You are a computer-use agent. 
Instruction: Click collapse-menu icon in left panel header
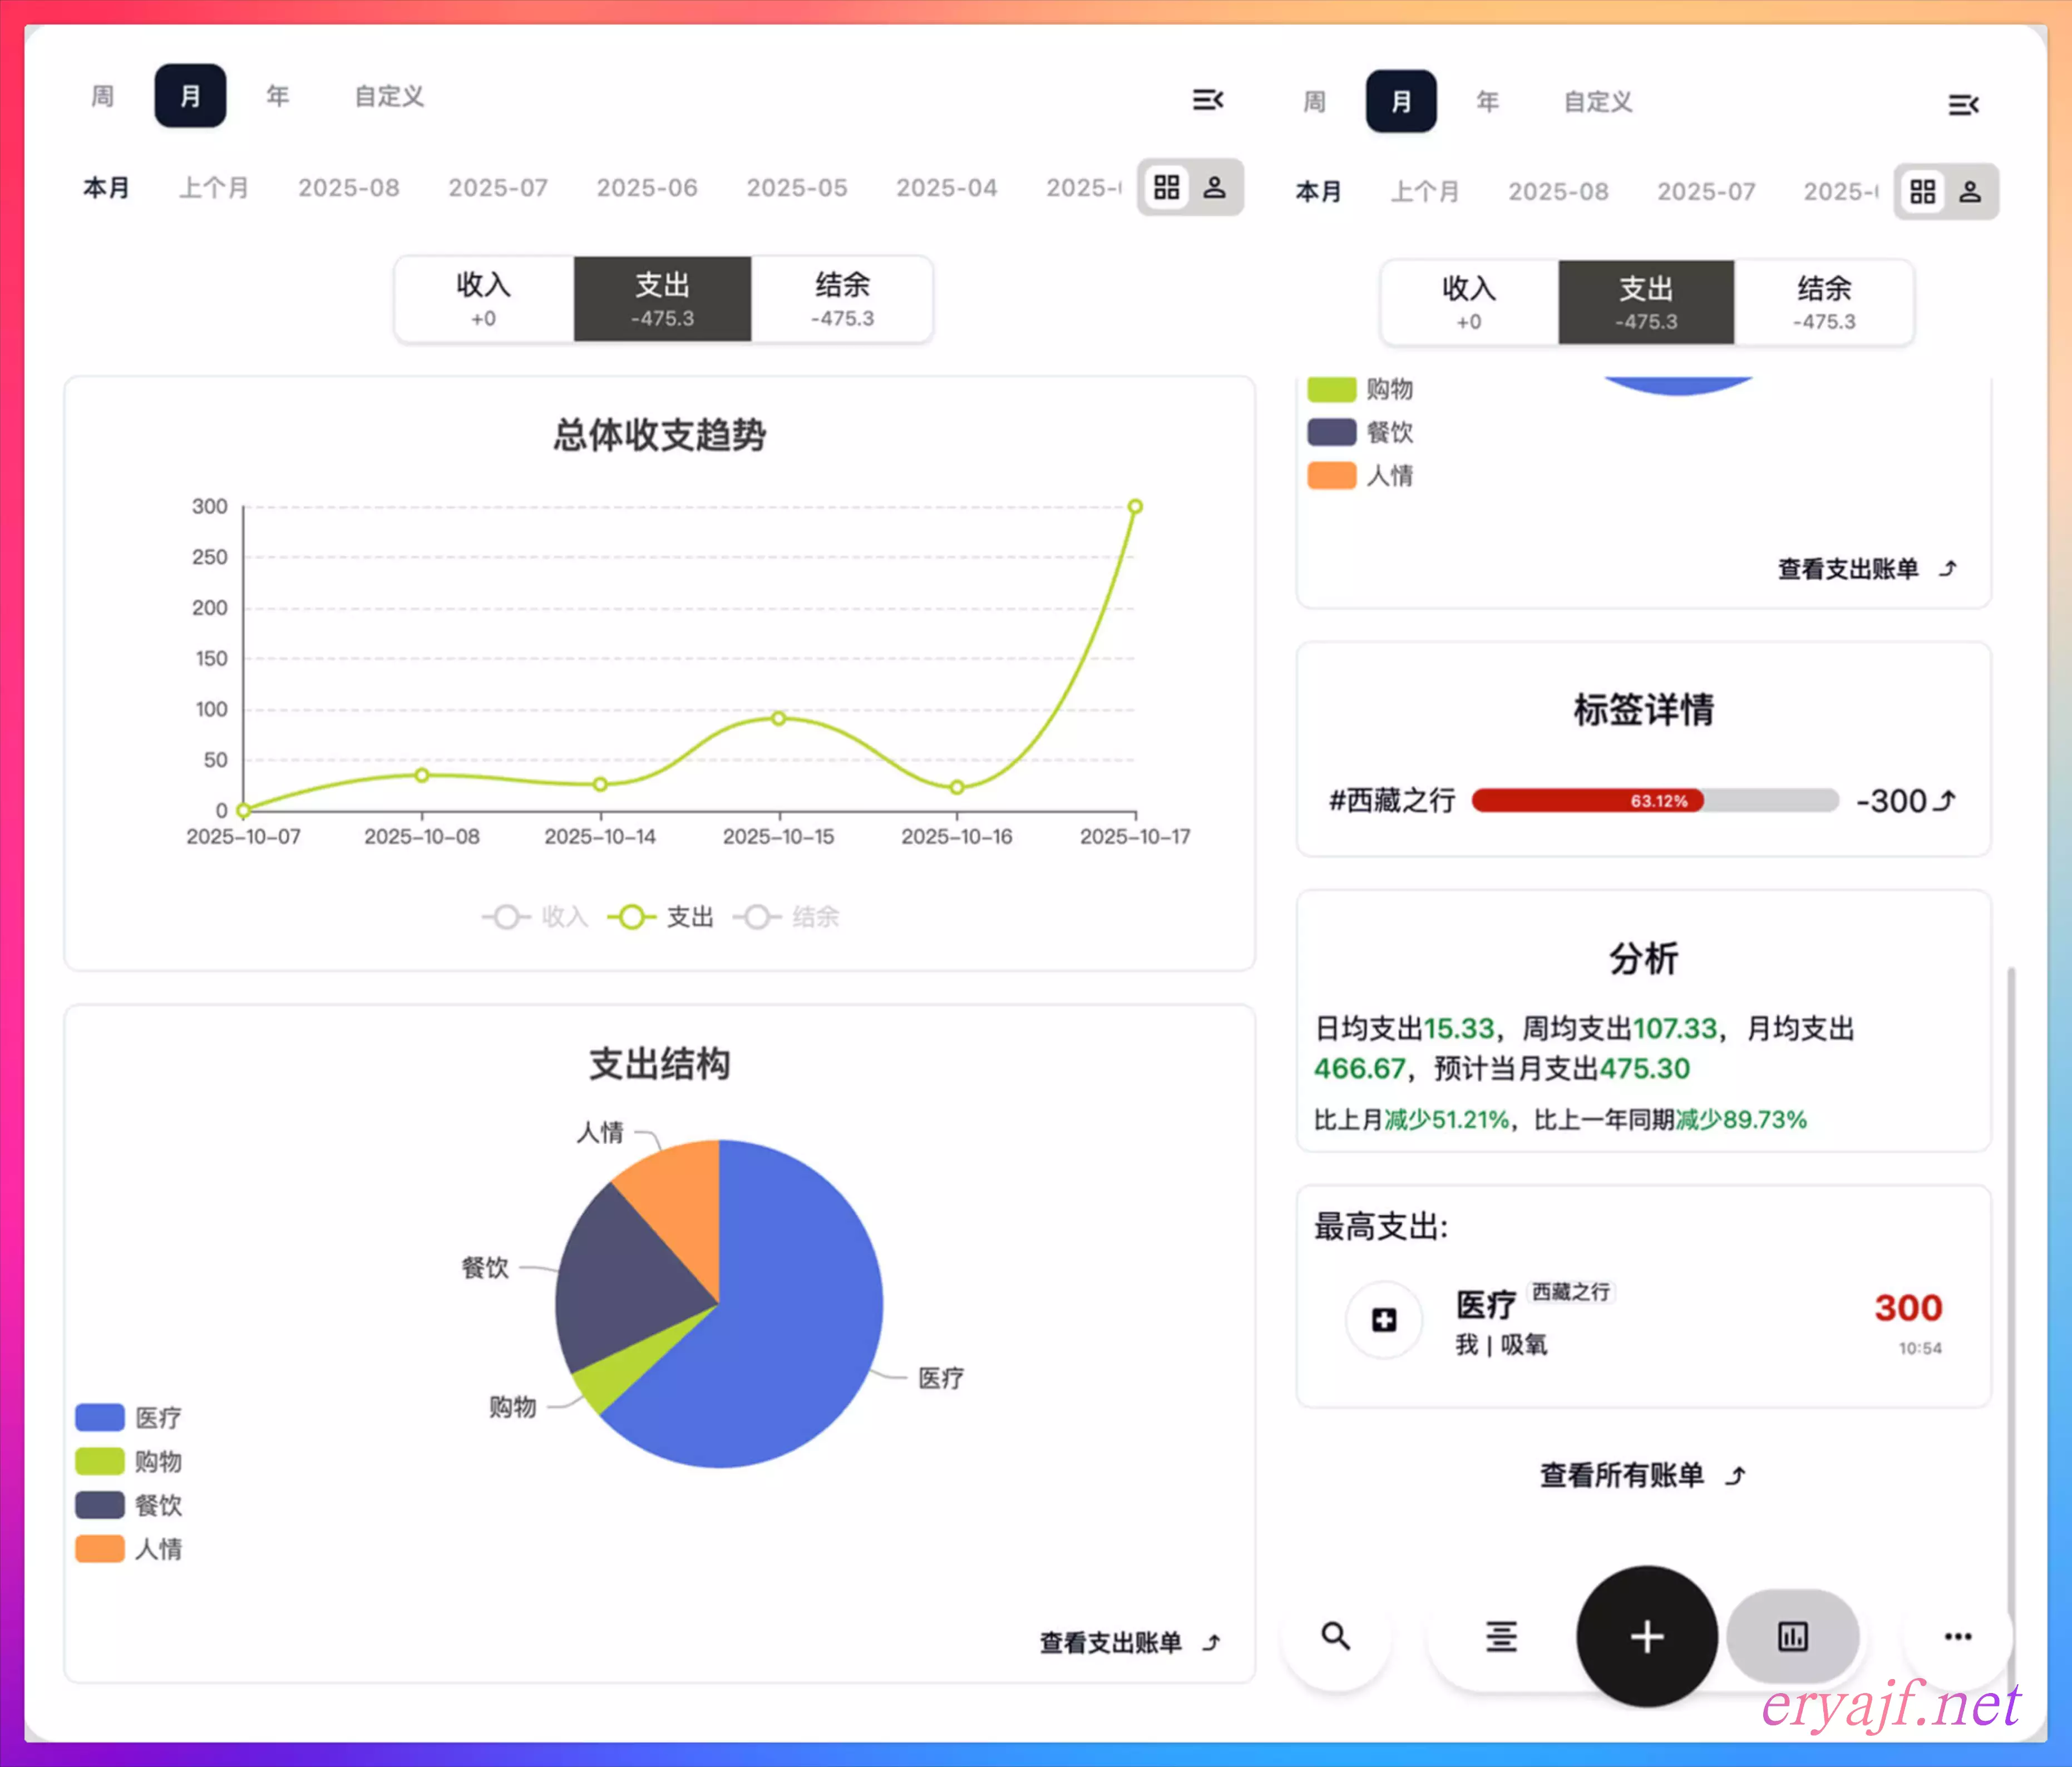click(x=1208, y=99)
